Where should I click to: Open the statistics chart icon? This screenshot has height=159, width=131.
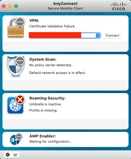coord(15,155)
